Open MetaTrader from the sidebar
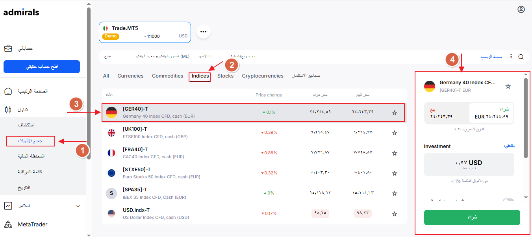This screenshot has width=532, height=237. (x=32, y=224)
